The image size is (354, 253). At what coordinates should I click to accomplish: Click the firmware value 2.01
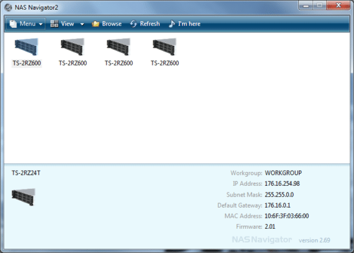pyautogui.click(x=270, y=226)
